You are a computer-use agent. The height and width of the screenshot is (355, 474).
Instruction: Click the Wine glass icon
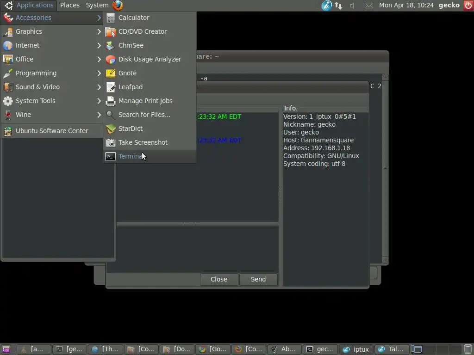(8, 115)
